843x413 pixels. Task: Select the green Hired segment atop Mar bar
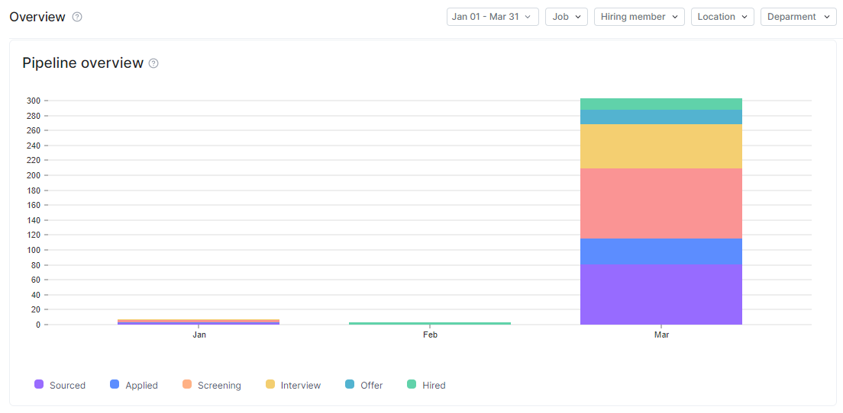coord(661,104)
